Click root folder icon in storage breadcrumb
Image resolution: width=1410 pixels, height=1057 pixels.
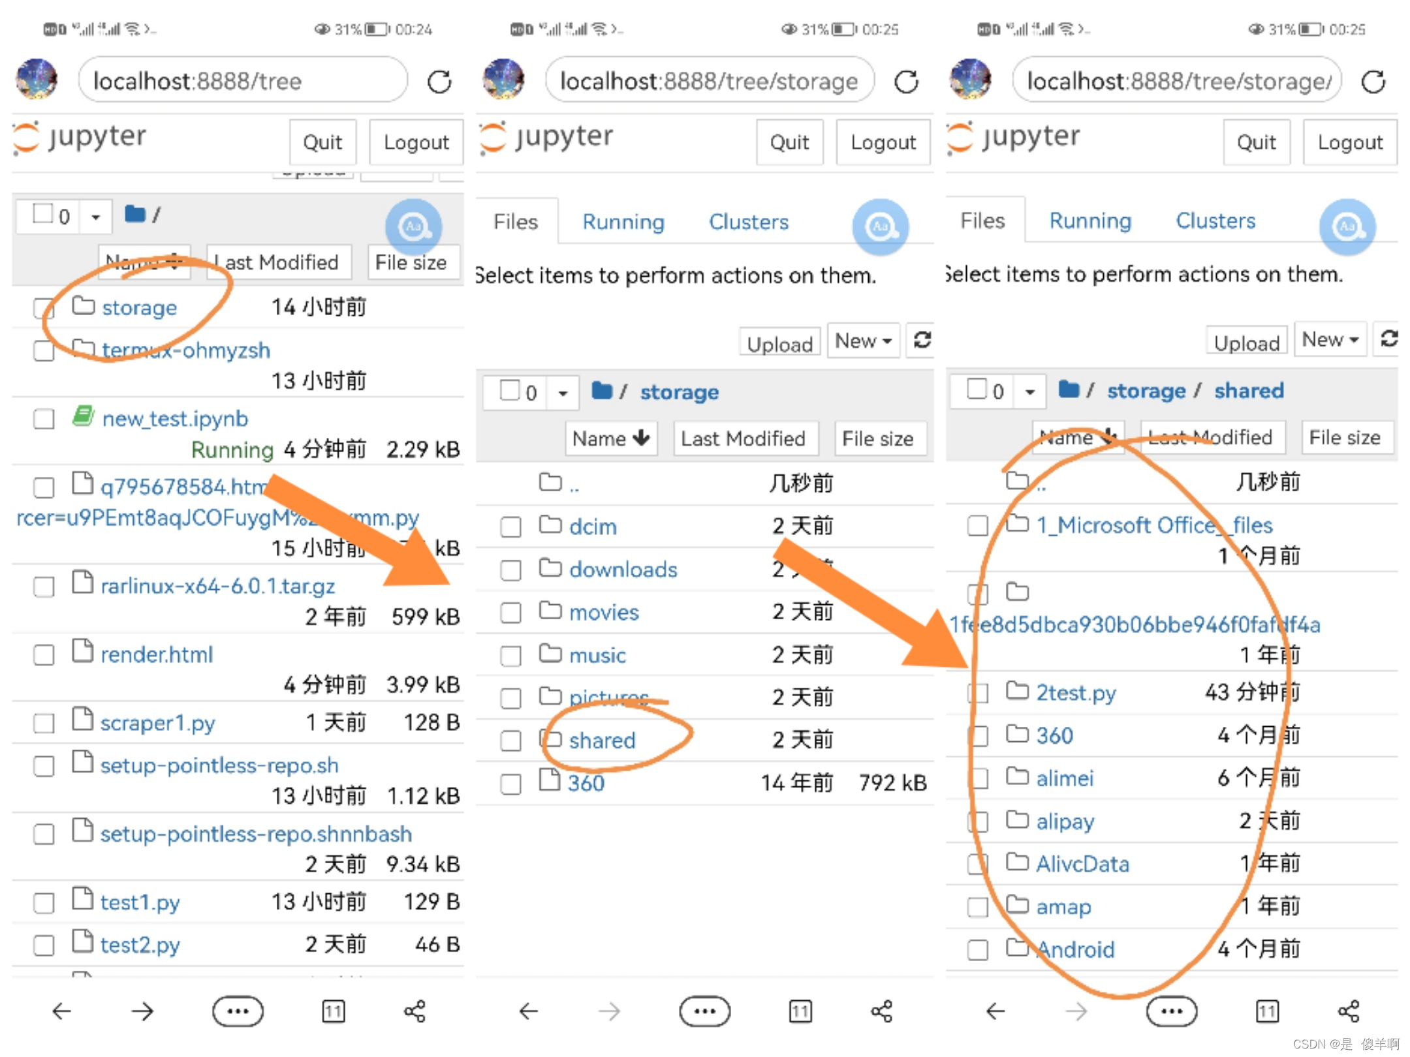601,391
